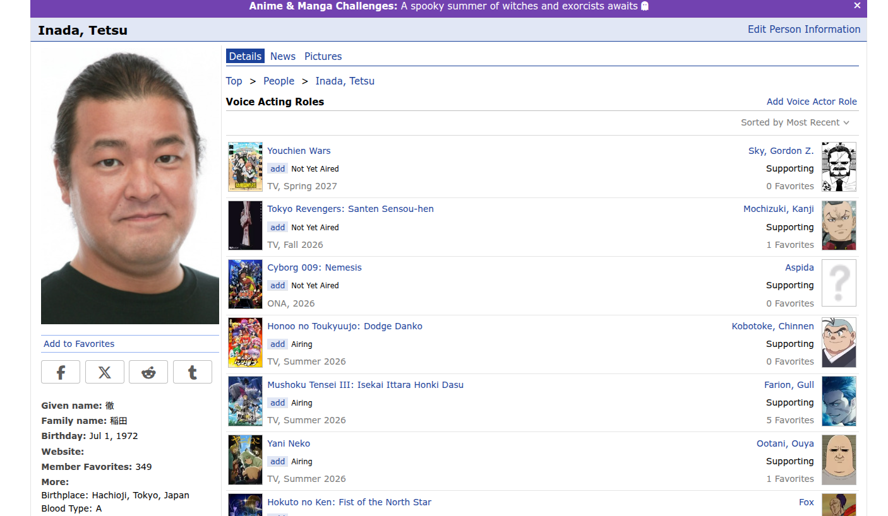Image resolution: width=888 pixels, height=516 pixels.
Task: Open Kanji Mochizuki character image
Action: point(839,225)
